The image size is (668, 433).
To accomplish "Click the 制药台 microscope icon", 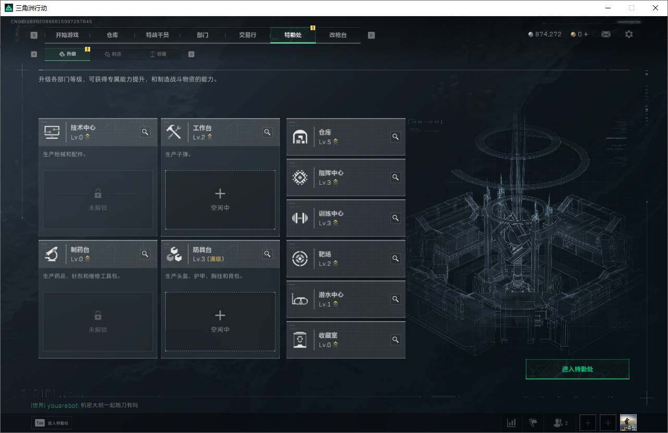I will point(52,254).
